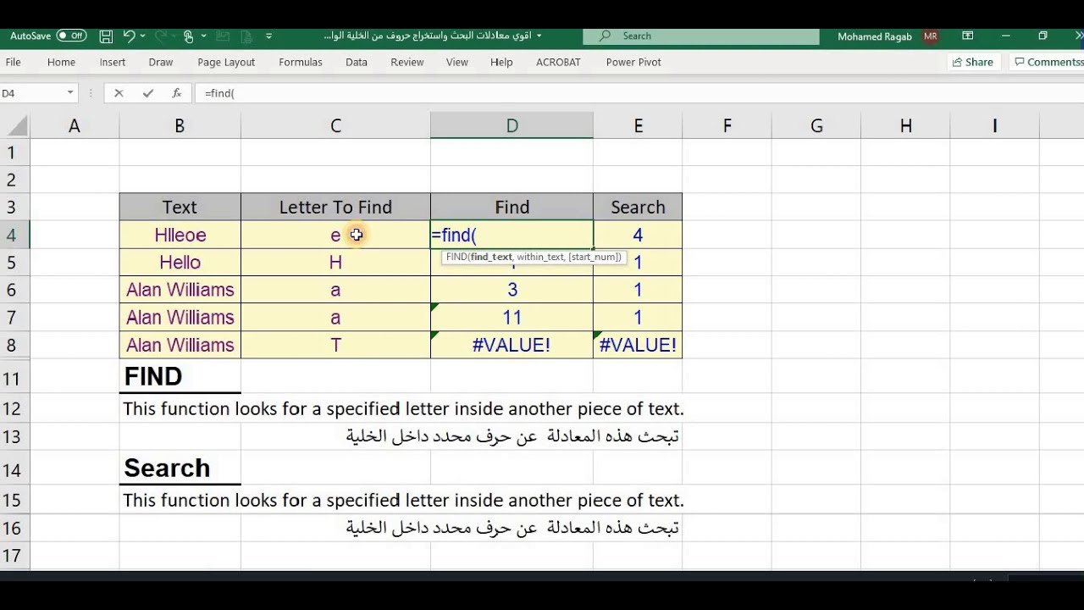This screenshot has height=610, width=1084.
Task: Click the 'Hello' text cell
Action: 180,262
